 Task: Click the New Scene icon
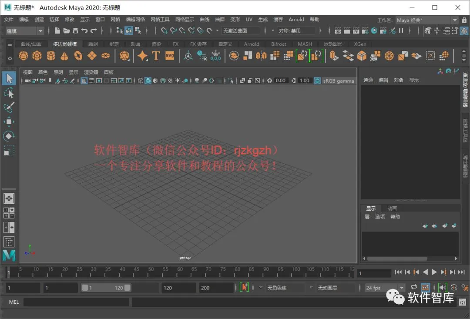57,30
